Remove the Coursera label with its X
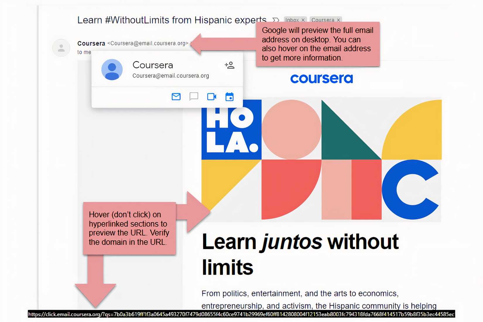 pos(338,20)
